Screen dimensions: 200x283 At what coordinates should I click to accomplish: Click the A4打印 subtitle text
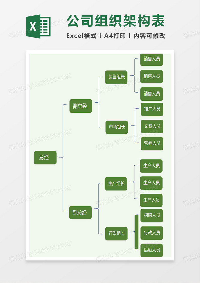(x=115, y=36)
